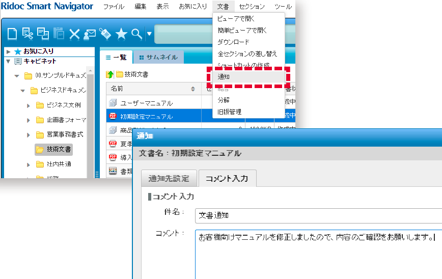The image size is (442, 279).
Task: Click the notify (person with envelope) icon
Action: (x=90, y=34)
